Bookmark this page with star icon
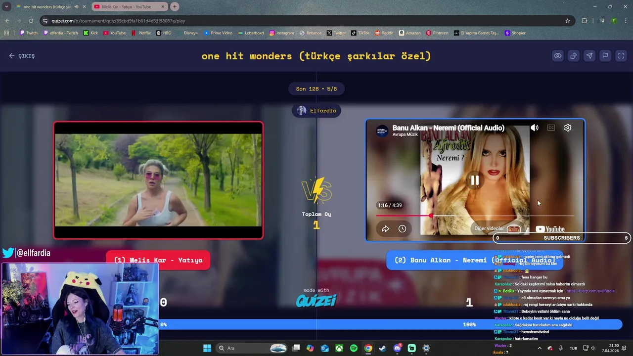 coord(568,21)
